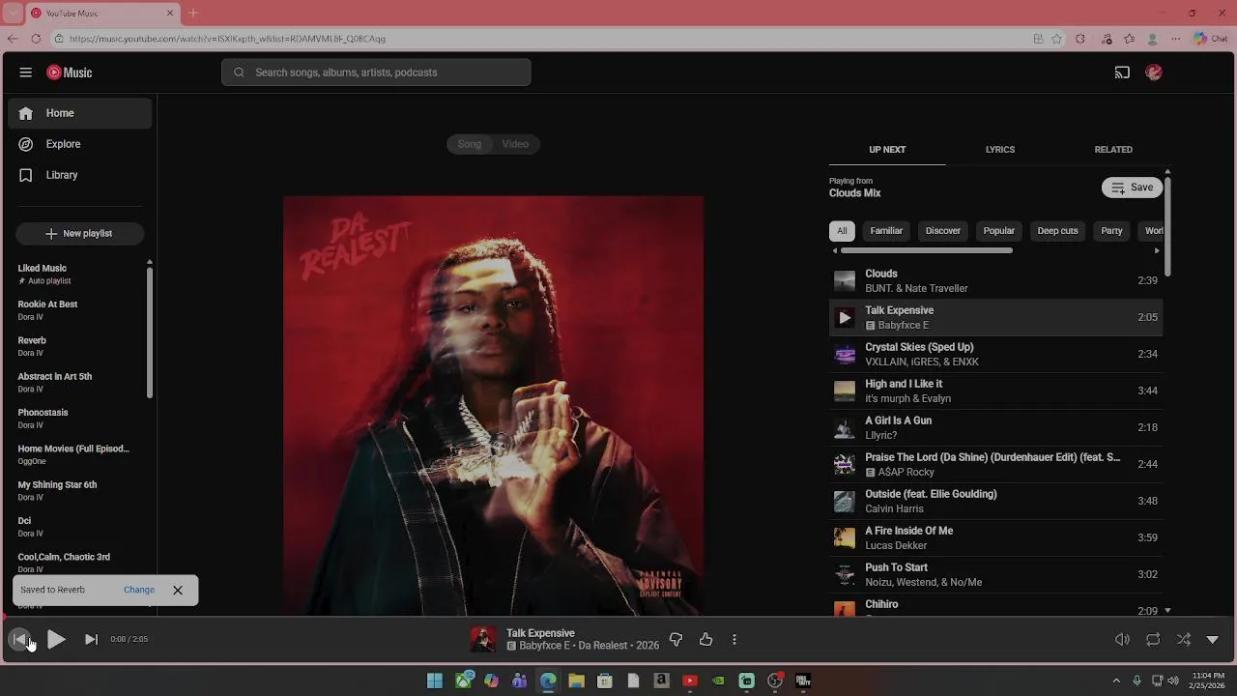Toggle shuffle mode

tap(1184, 639)
